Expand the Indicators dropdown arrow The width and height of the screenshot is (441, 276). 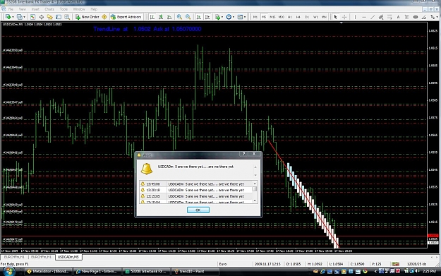(222, 17)
